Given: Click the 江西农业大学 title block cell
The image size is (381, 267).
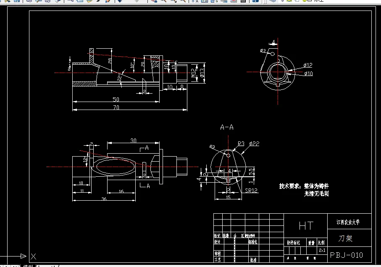Looking at the screenshot, I should pos(349,221).
